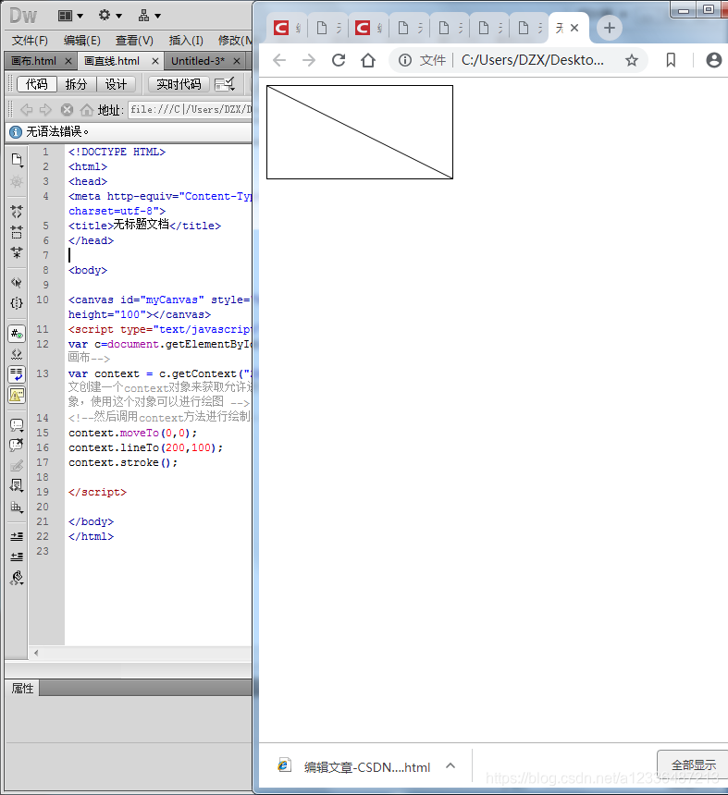Click Highlight Invalid Code icon
This screenshot has width=728, height=795.
[x=17, y=354]
